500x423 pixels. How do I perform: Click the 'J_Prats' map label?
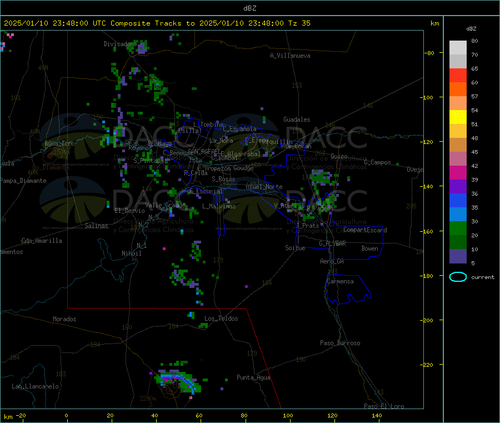coord(307,226)
